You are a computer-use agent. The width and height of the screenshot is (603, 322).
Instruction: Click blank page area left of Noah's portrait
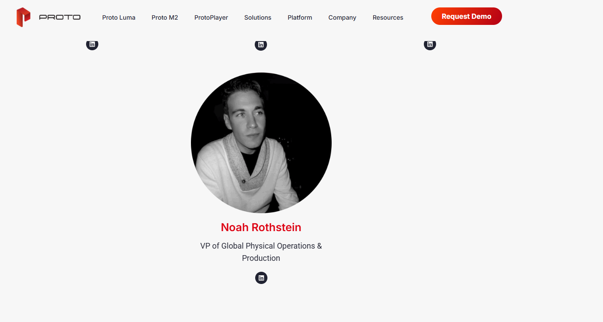tap(96, 144)
